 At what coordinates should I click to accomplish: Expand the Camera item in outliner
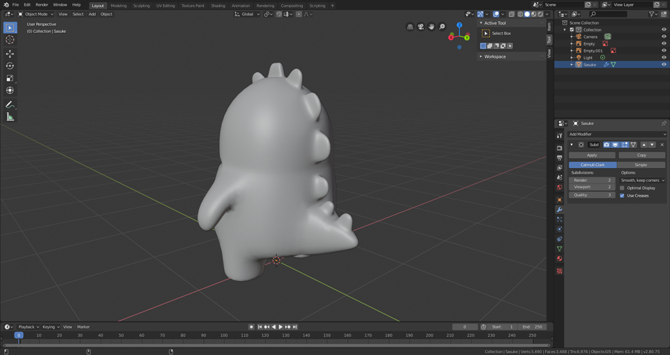point(572,37)
